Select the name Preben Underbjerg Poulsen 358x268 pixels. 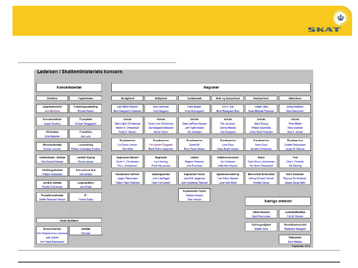point(86,149)
